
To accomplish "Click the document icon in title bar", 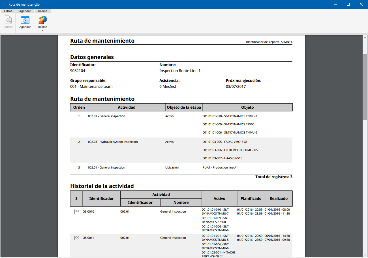I will 4,4.
